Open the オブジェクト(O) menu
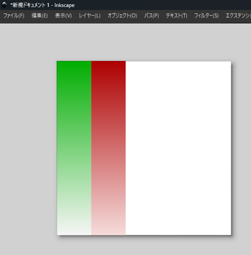Viewport: 251px width, 255px height. click(122, 16)
